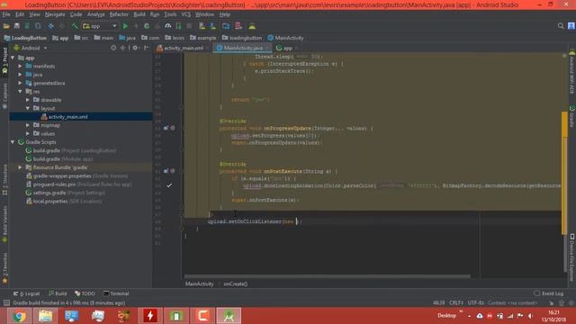Click override gutter icon beside onPostExecute
The width and height of the screenshot is (576, 324).
tap(166, 171)
